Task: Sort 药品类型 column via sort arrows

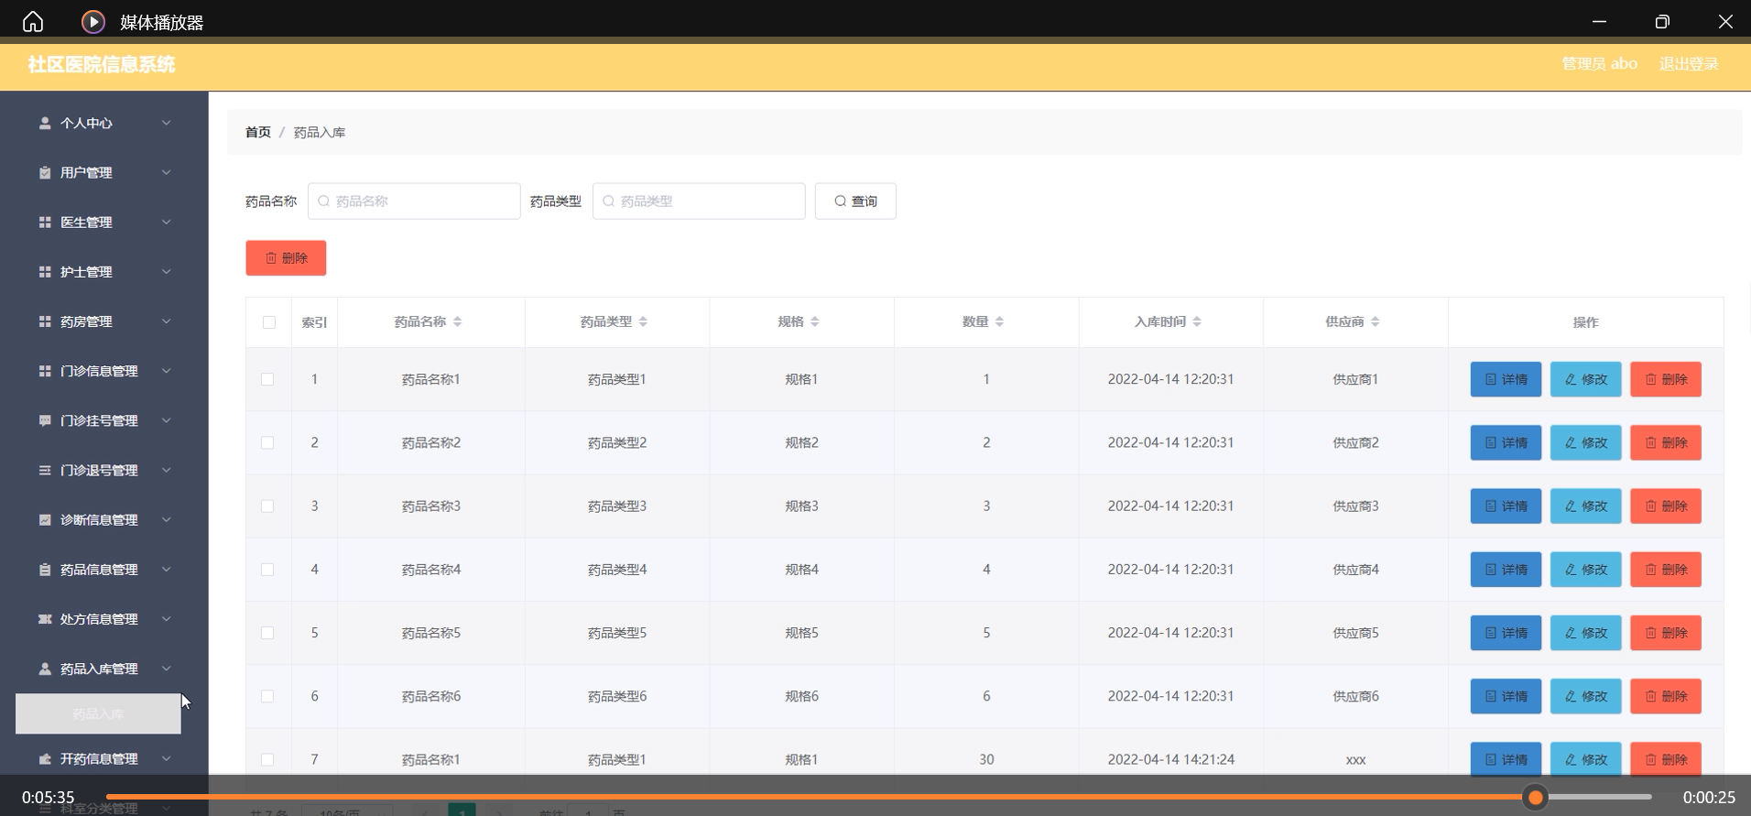Action: point(643,321)
